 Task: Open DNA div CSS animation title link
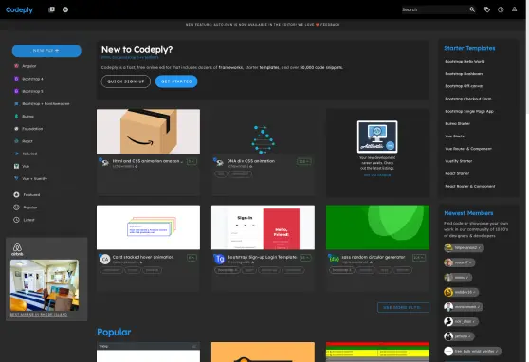point(251,161)
